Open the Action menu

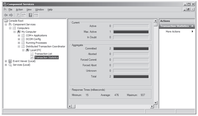[x=19, y=10]
